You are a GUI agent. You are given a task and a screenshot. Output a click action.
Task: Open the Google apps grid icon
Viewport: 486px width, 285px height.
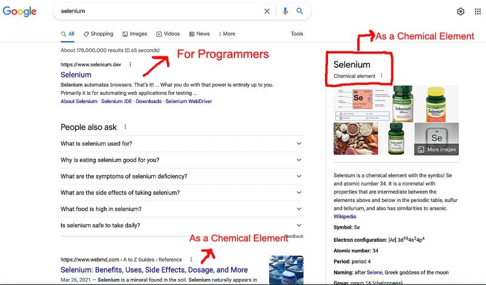click(x=477, y=12)
